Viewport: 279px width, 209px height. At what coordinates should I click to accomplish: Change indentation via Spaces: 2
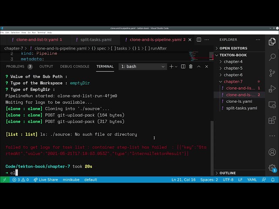coord(209,180)
